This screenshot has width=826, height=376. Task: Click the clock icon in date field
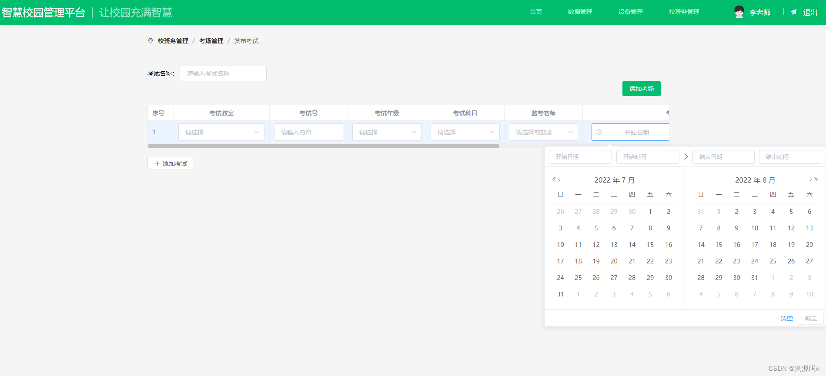click(599, 132)
